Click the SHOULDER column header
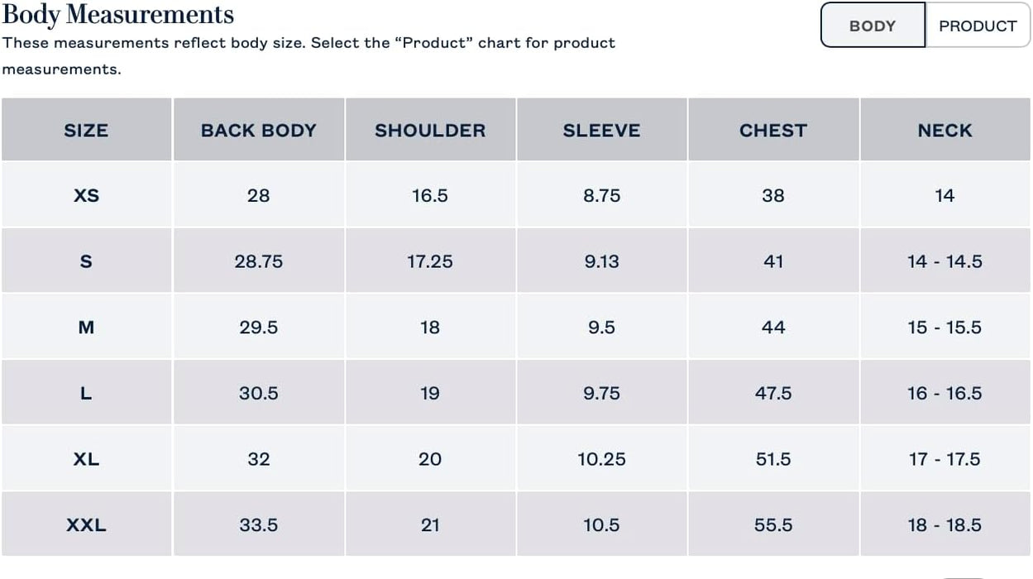The height and width of the screenshot is (579, 1033). [430, 131]
